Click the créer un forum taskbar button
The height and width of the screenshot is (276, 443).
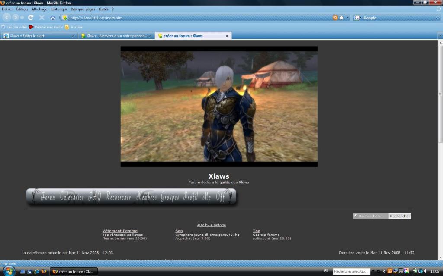pyautogui.click(x=74, y=272)
